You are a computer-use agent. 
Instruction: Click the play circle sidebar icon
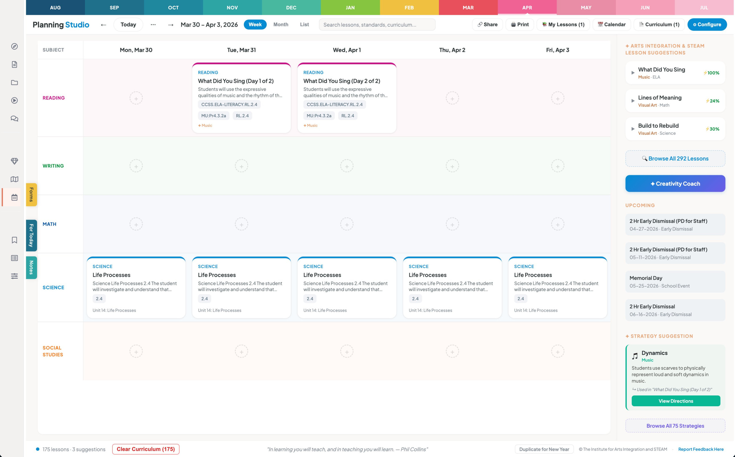point(14,100)
